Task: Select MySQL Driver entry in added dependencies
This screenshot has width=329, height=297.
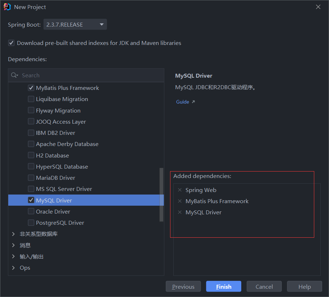Action: tap(203, 213)
